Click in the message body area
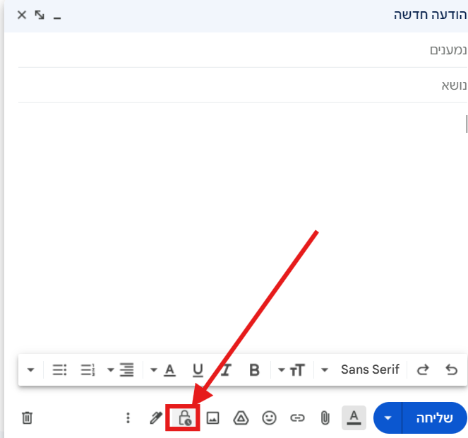Screen dimensions: 468x438 tap(242, 227)
